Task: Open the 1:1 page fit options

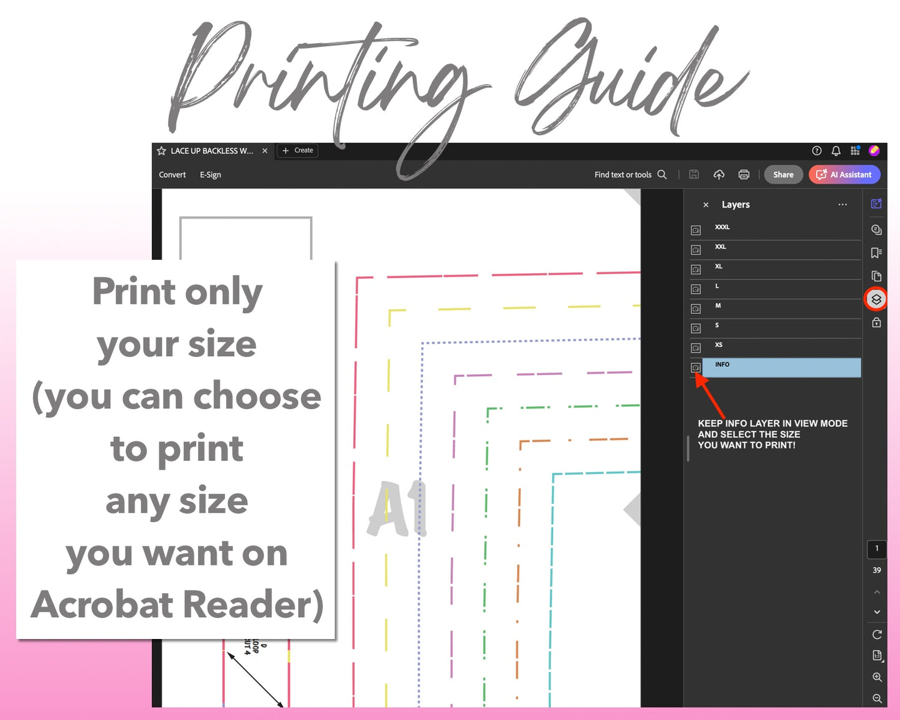Action: [x=877, y=656]
